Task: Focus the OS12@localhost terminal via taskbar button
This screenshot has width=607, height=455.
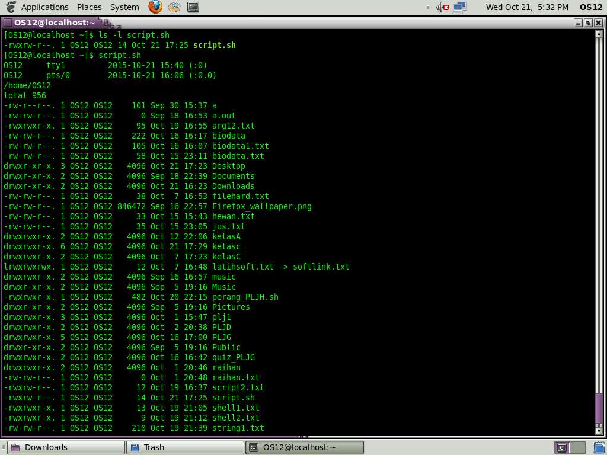Action: [x=304, y=447]
